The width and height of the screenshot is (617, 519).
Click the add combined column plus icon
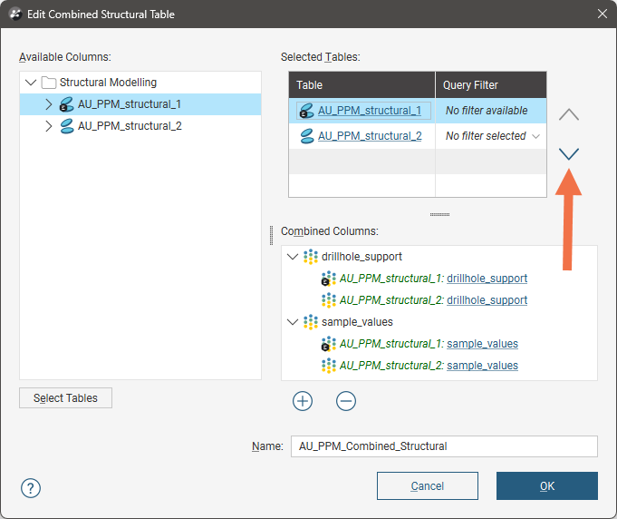[303, 401]
